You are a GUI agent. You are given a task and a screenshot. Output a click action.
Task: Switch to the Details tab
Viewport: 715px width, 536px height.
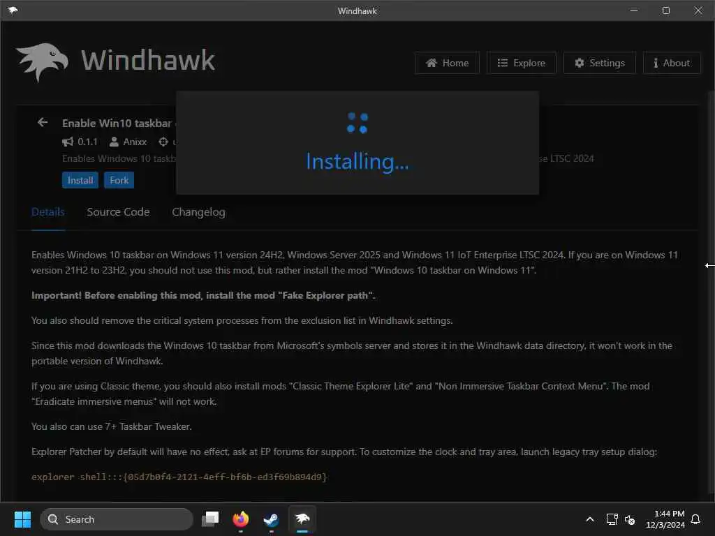point(48,212)
